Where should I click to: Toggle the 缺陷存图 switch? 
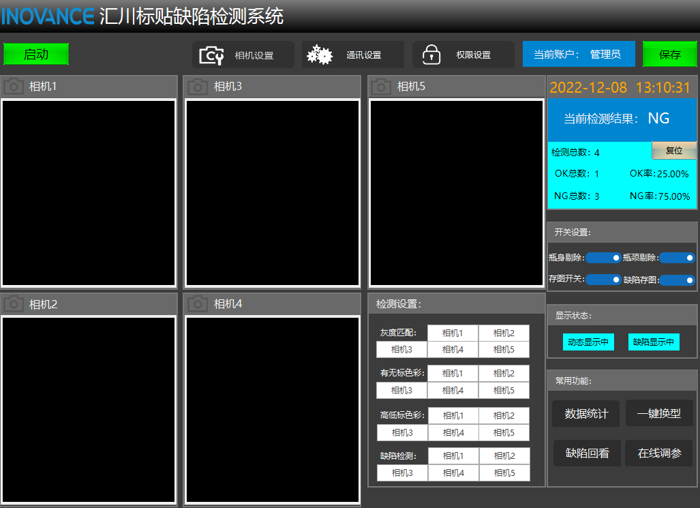(x=677, y=280)
